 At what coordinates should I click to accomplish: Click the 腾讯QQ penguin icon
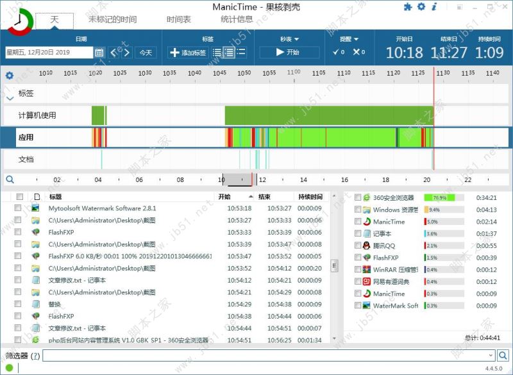point(366,246)
